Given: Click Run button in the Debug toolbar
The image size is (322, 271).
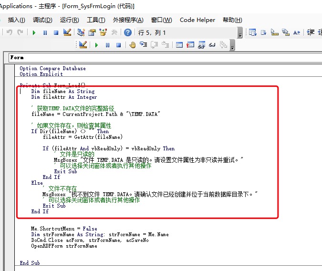Looking at the screenshot, I should point(96,45).
